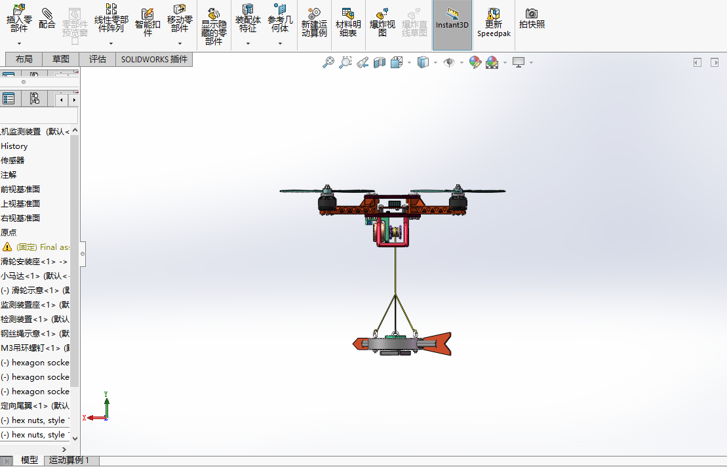Image resolution: width=727 pixels, height=467 pixels.
Task: Click the Previous View icon
Action: point(363,62)
